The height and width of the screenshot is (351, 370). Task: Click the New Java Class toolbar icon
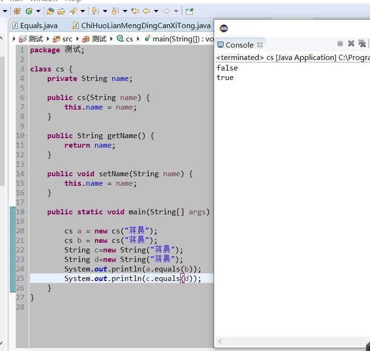[29, 11]
